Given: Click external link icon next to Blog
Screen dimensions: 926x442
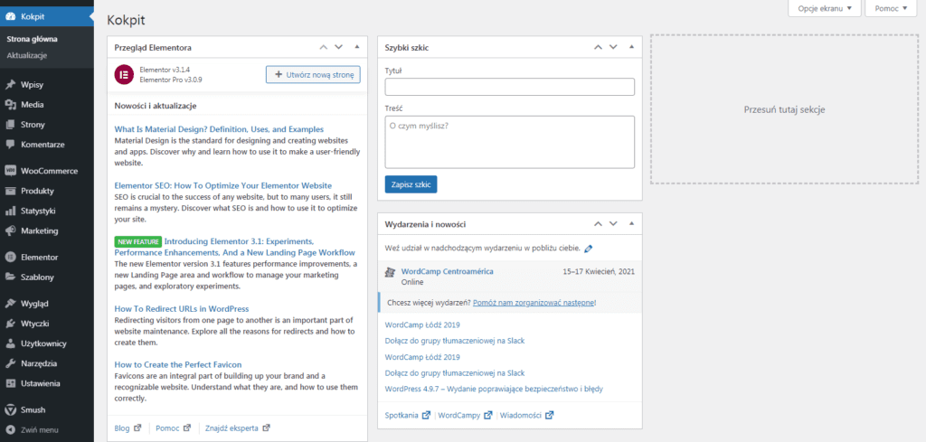Looking at the screenshot, I should click(x=137, y=428).
